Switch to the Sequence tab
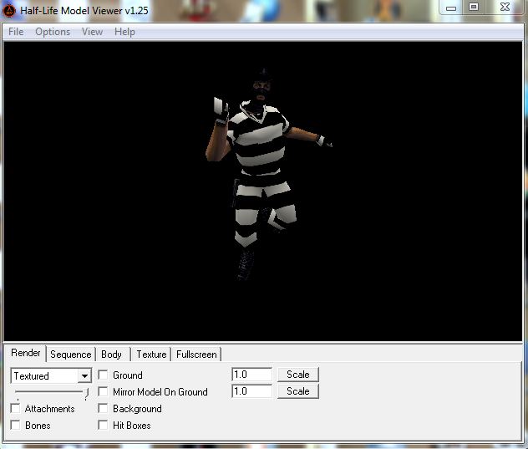 [x=70, y=355]
